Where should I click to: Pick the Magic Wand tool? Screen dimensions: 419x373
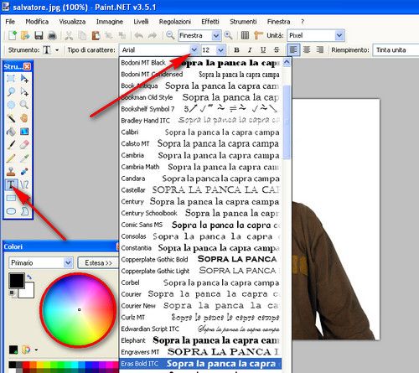click(11, 118)
